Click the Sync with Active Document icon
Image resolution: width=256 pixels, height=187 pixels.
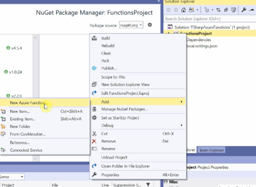point(218,10)
